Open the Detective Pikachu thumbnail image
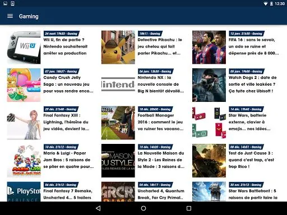 click(x=118, y=47)
